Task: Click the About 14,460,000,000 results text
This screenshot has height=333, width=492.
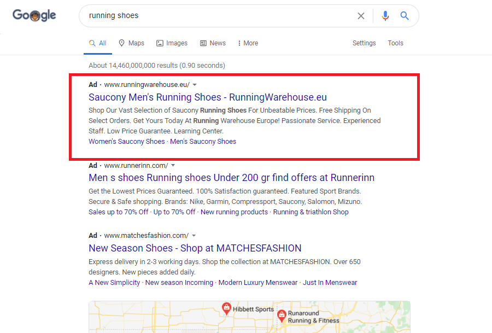Action: (x=157, y=66)
